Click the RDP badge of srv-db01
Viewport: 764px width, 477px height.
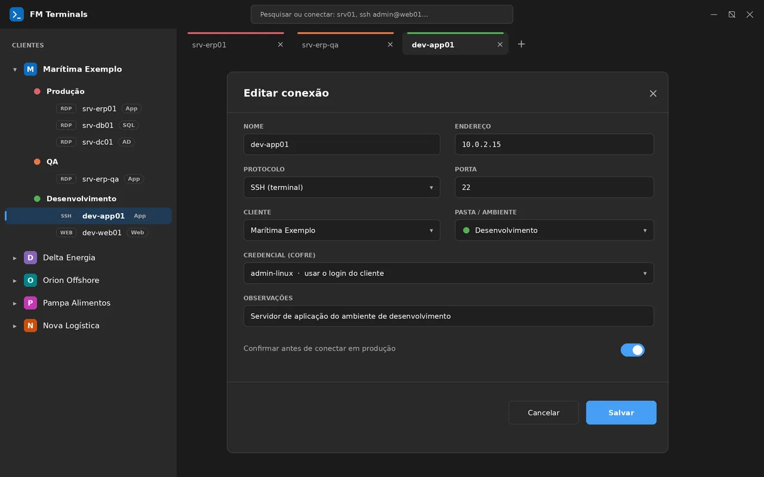pyautogui.click(x=66, y=125)
